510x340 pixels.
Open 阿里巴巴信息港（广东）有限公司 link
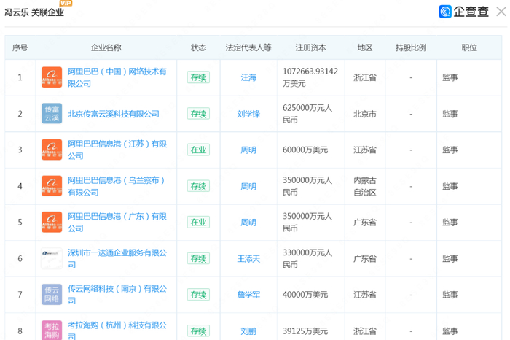(117, 222)
